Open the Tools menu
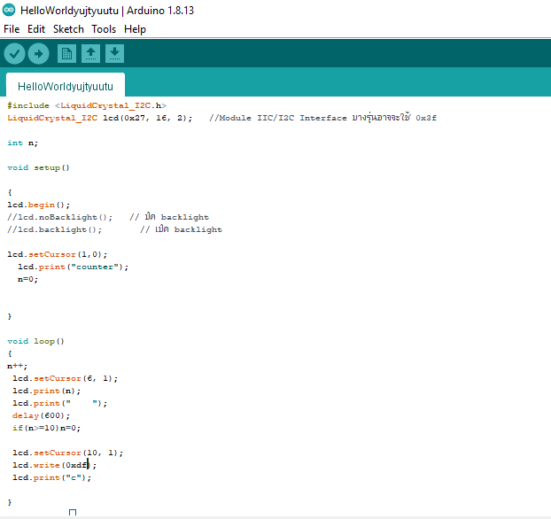Viewport: 551px width, 519px height. (x=104, y=29)
